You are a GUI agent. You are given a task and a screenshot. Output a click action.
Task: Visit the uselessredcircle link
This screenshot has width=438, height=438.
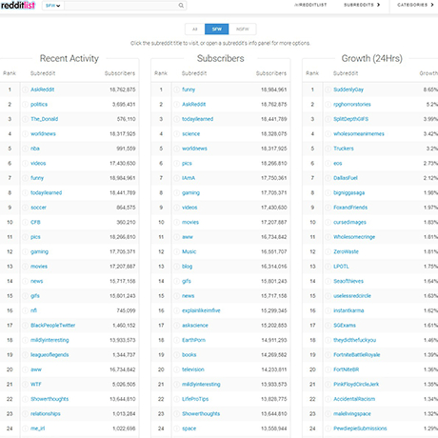tap(352, 296)
